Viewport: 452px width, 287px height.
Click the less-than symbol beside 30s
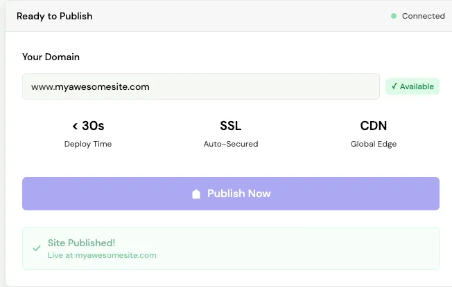(75, 126)
